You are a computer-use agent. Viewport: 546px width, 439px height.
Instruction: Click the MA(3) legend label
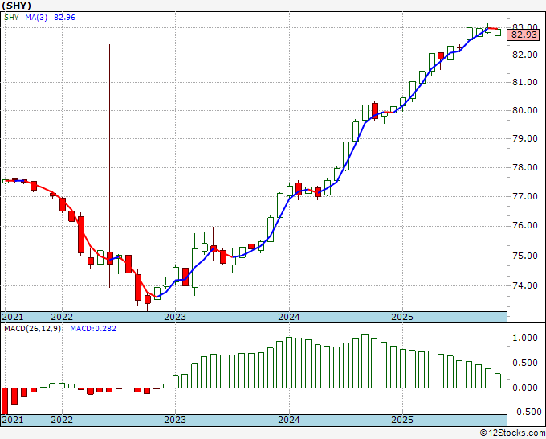36,18
